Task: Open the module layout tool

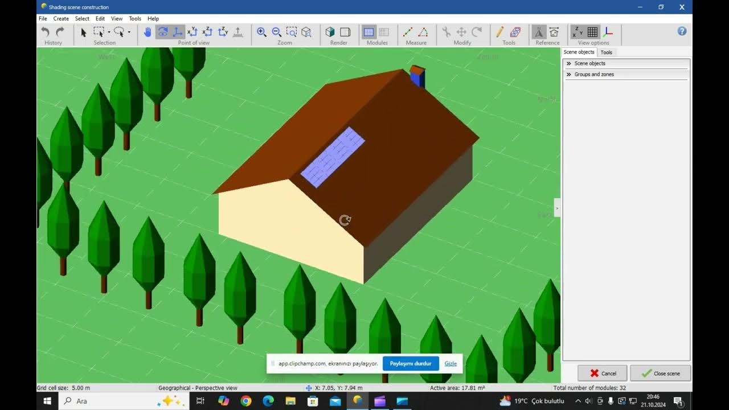Action: (515, 32)
